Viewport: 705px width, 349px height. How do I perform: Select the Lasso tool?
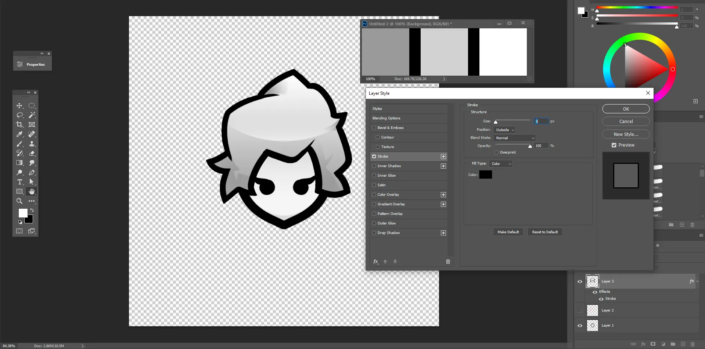pos(19,115)
